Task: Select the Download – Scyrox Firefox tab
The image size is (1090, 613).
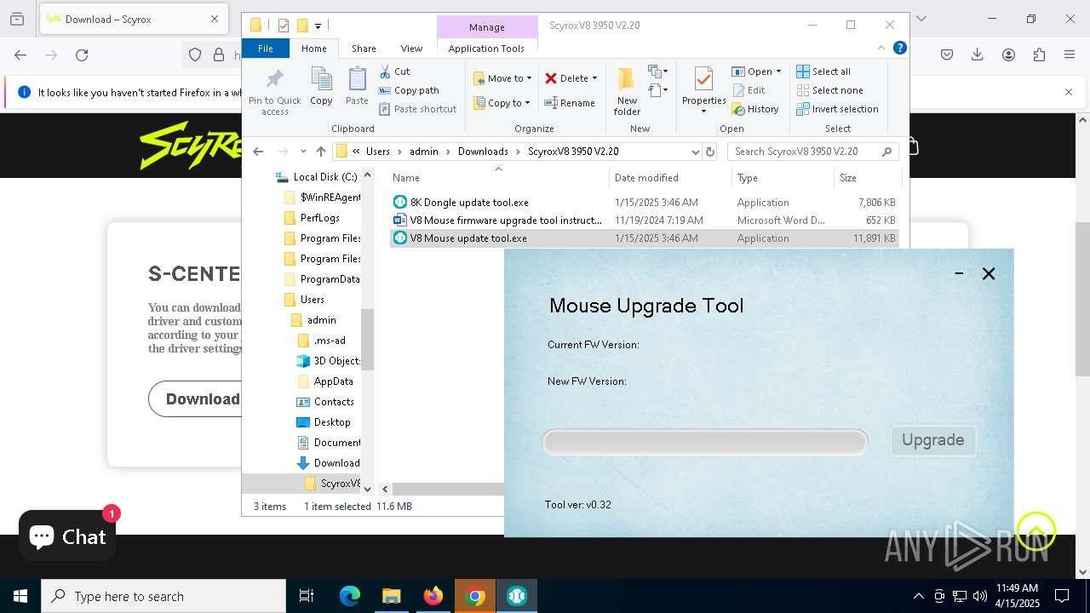Action: coord(132,19)
